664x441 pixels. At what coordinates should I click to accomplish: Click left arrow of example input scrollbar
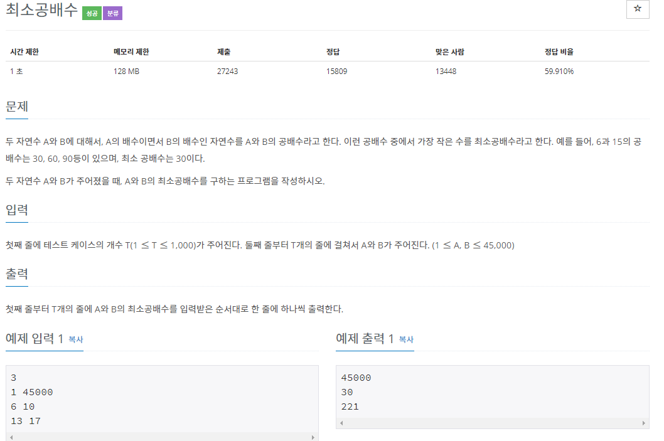pyautogui.click(x=11, y=437)
